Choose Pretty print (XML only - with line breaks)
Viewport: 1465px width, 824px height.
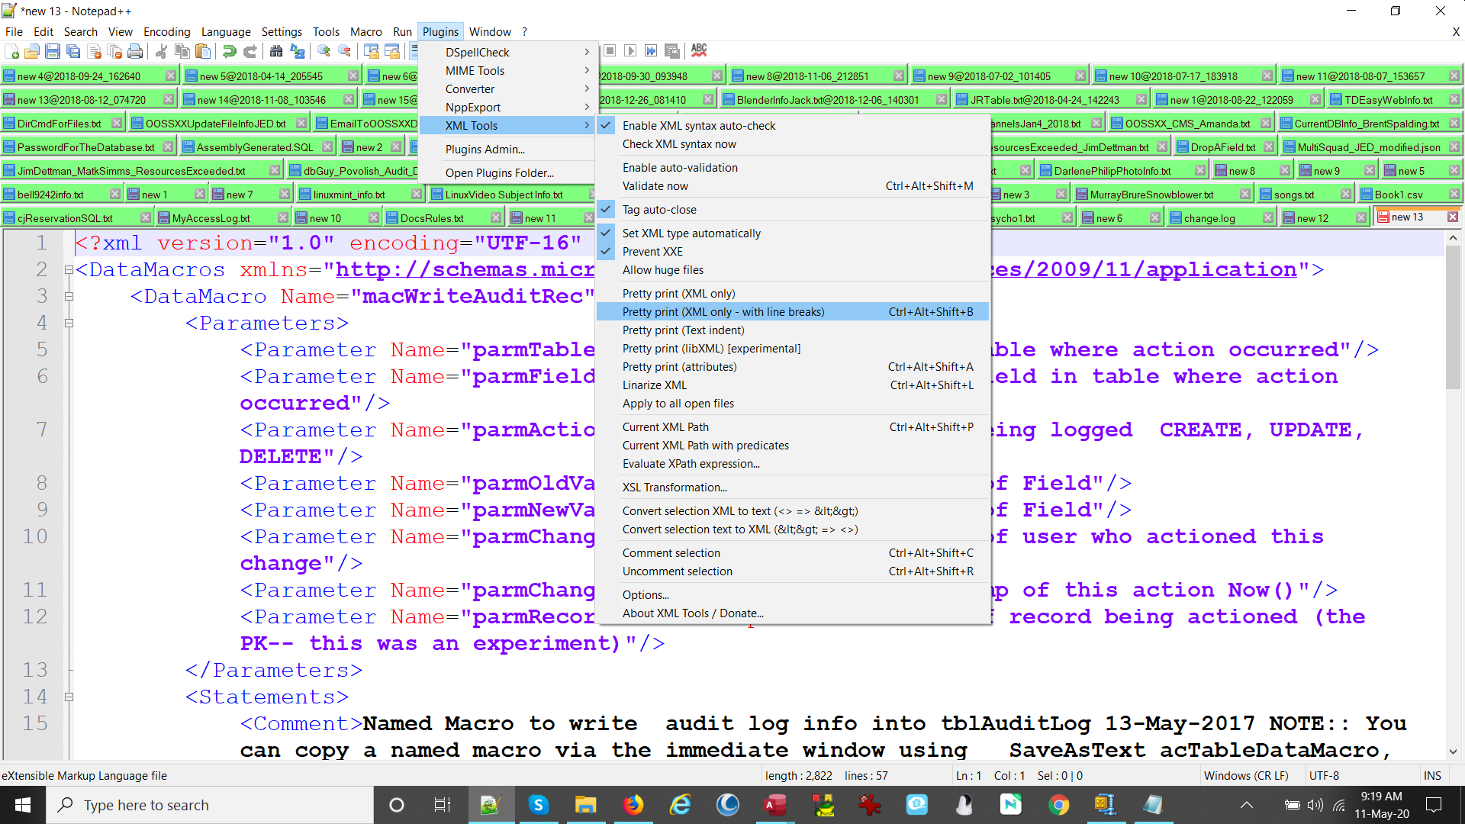pos(723,312)
